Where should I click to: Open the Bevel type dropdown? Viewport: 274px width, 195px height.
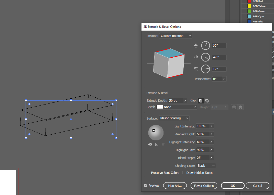click(x=177, y=107)
